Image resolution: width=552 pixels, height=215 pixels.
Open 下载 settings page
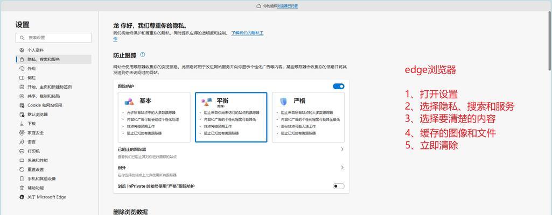pyautogui.click(x=54, y=124)
